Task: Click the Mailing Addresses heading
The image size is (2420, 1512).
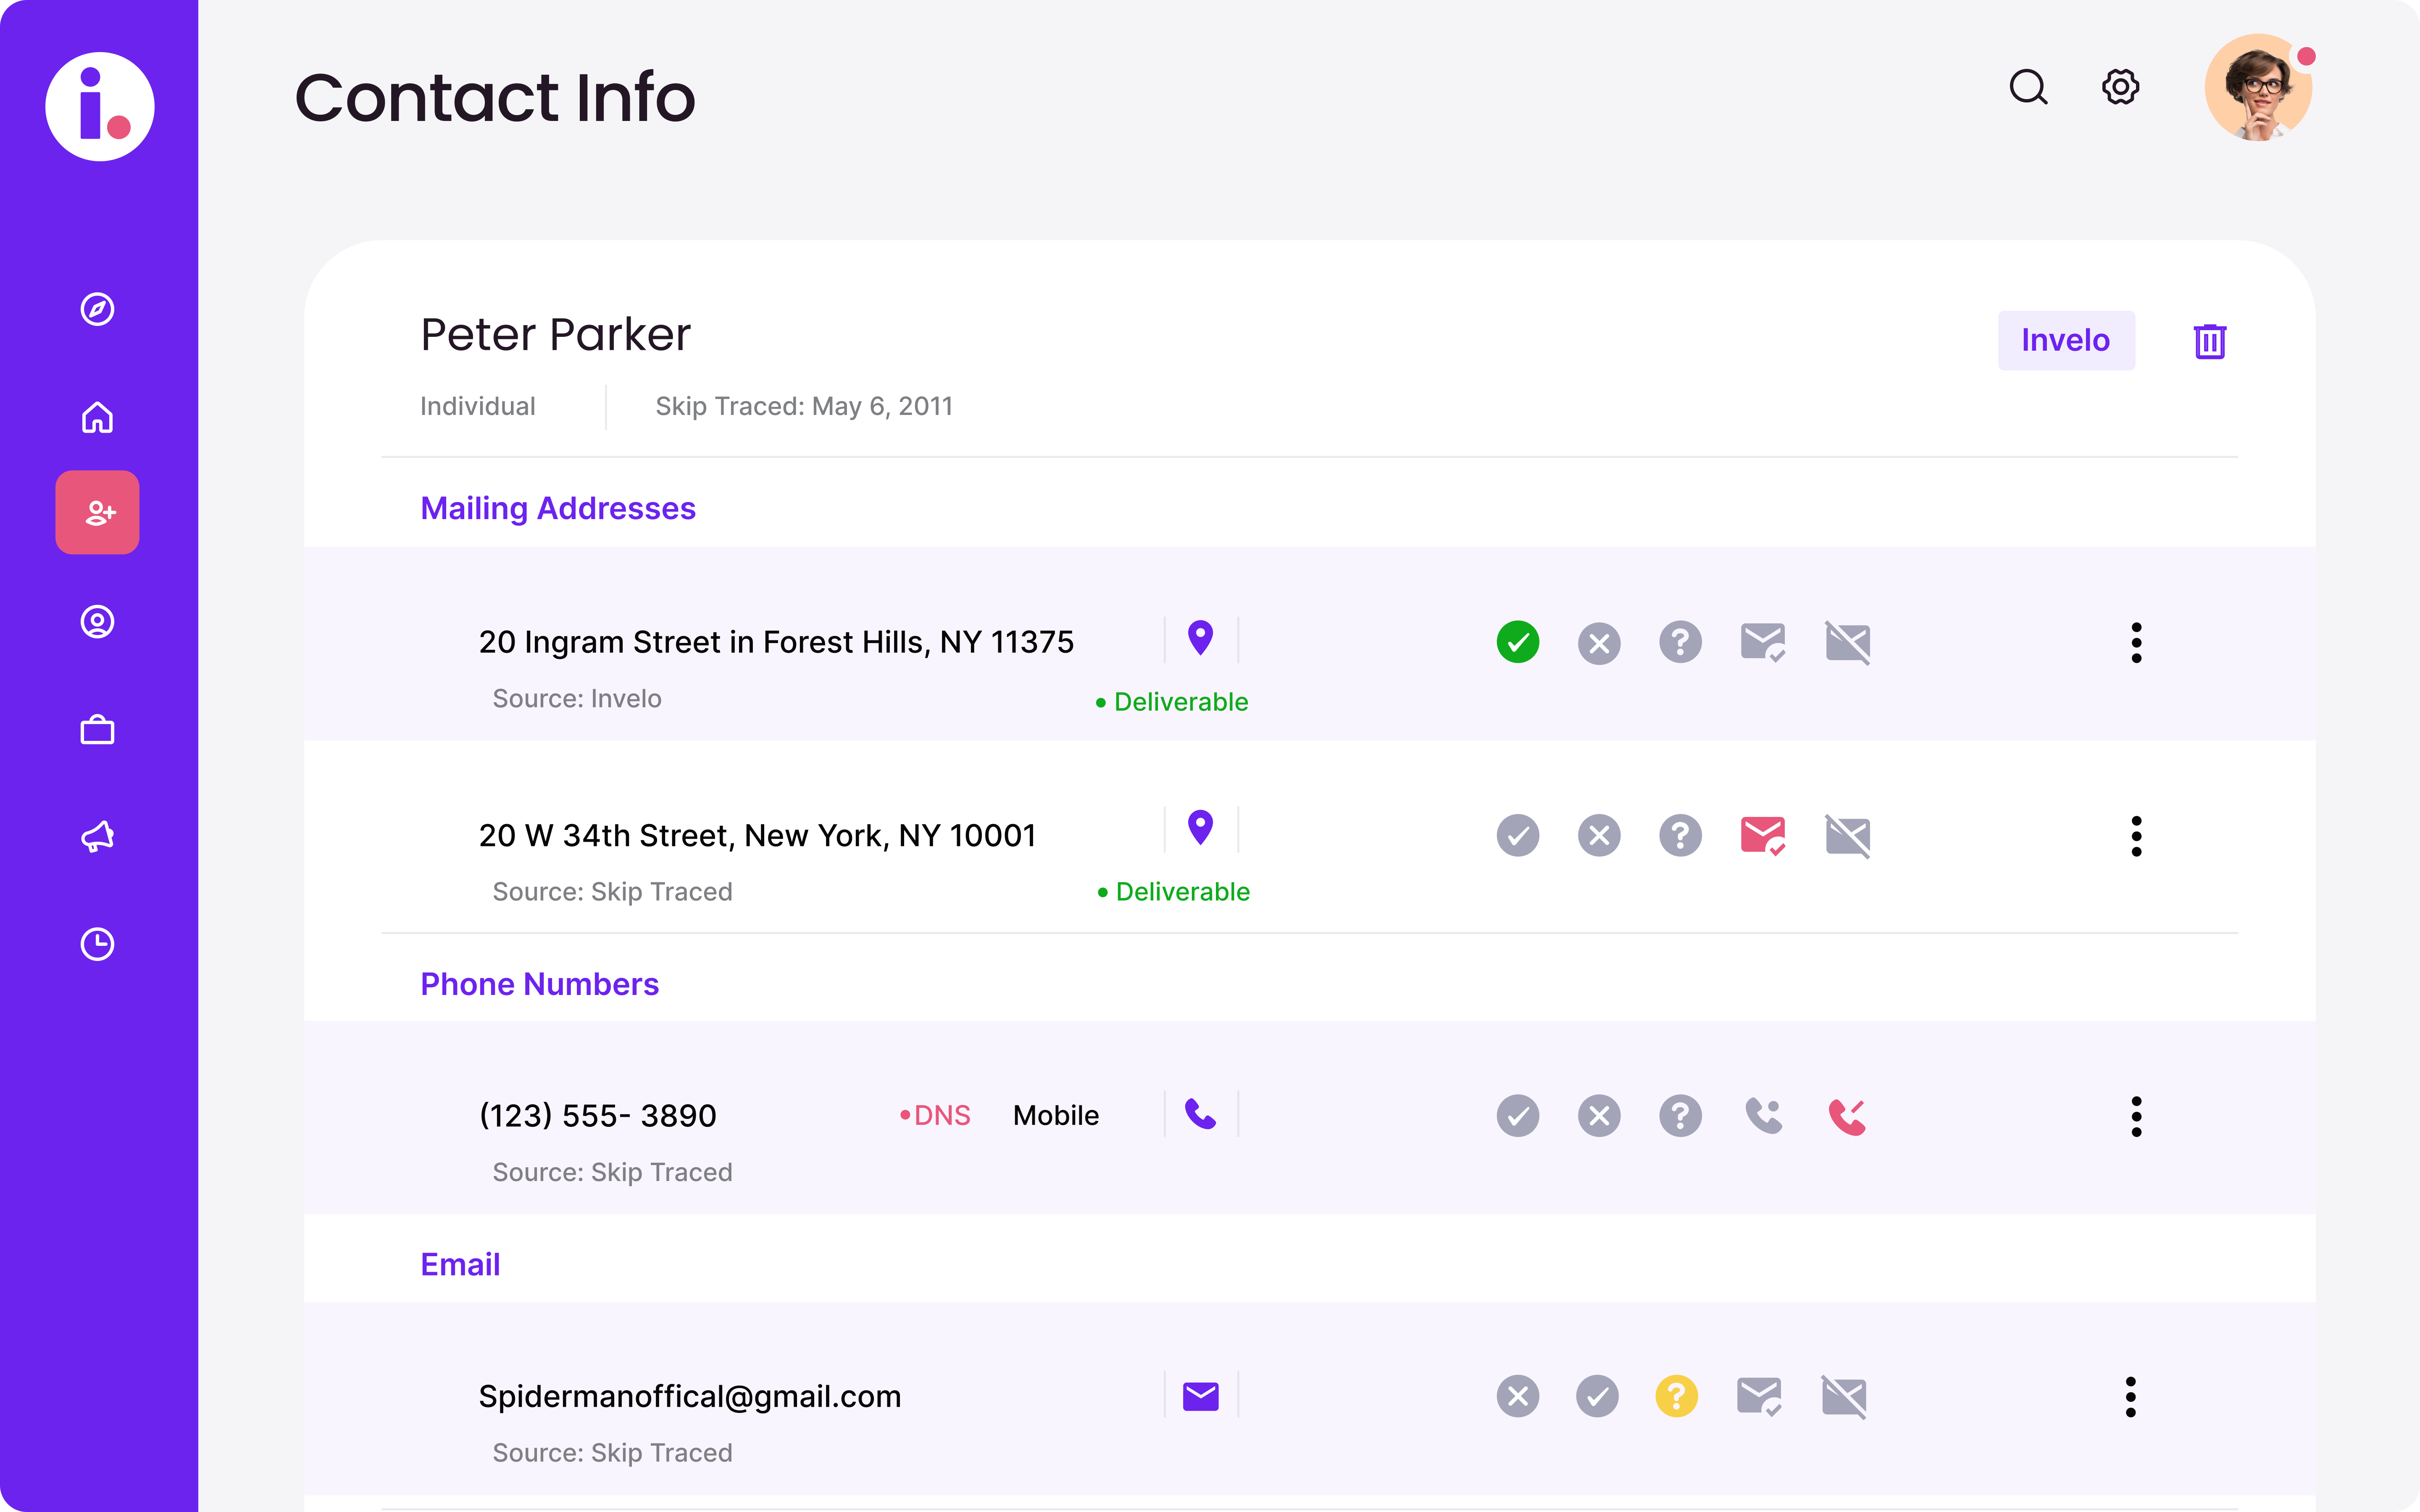Action: click(557, 508)
